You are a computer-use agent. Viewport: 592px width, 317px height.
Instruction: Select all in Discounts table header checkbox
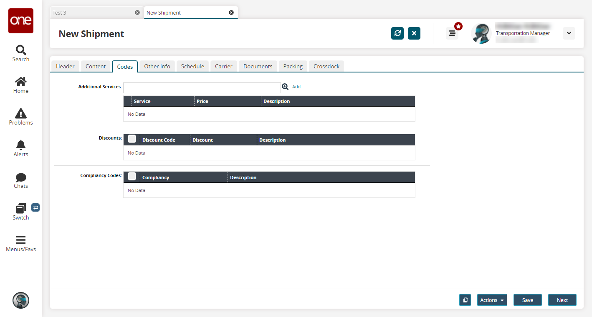coord(132,139)
